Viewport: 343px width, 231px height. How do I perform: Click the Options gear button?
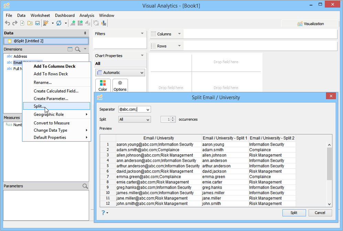[x=120, y=86]
